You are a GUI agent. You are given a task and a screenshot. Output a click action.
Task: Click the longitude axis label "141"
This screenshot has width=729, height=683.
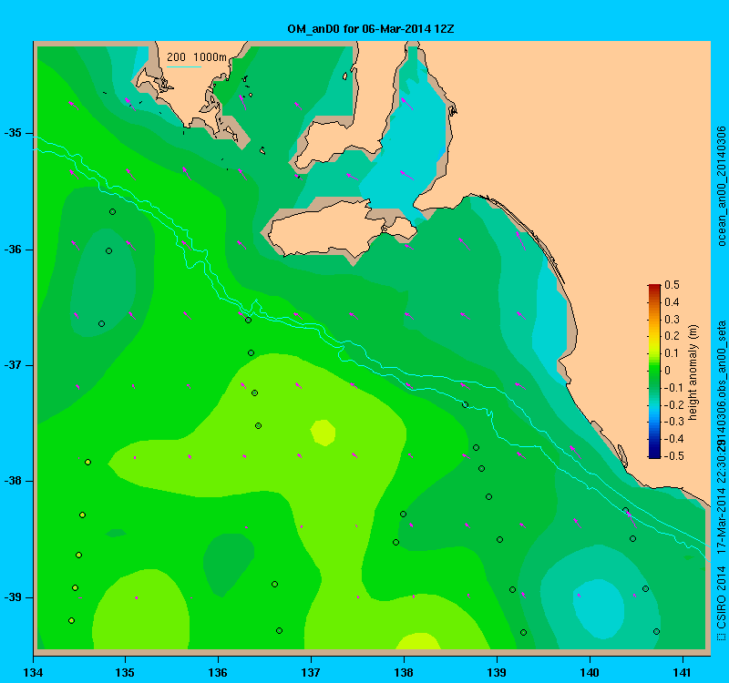click(x=683, y=672)
